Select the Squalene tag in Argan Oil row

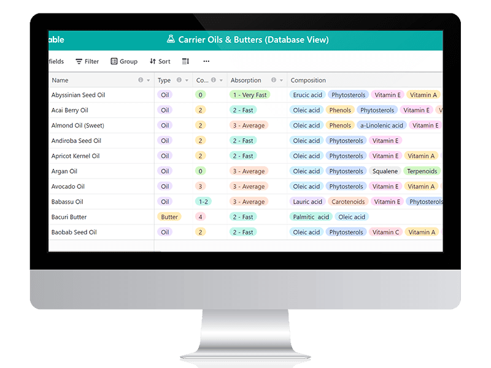(x=385, y=172)
